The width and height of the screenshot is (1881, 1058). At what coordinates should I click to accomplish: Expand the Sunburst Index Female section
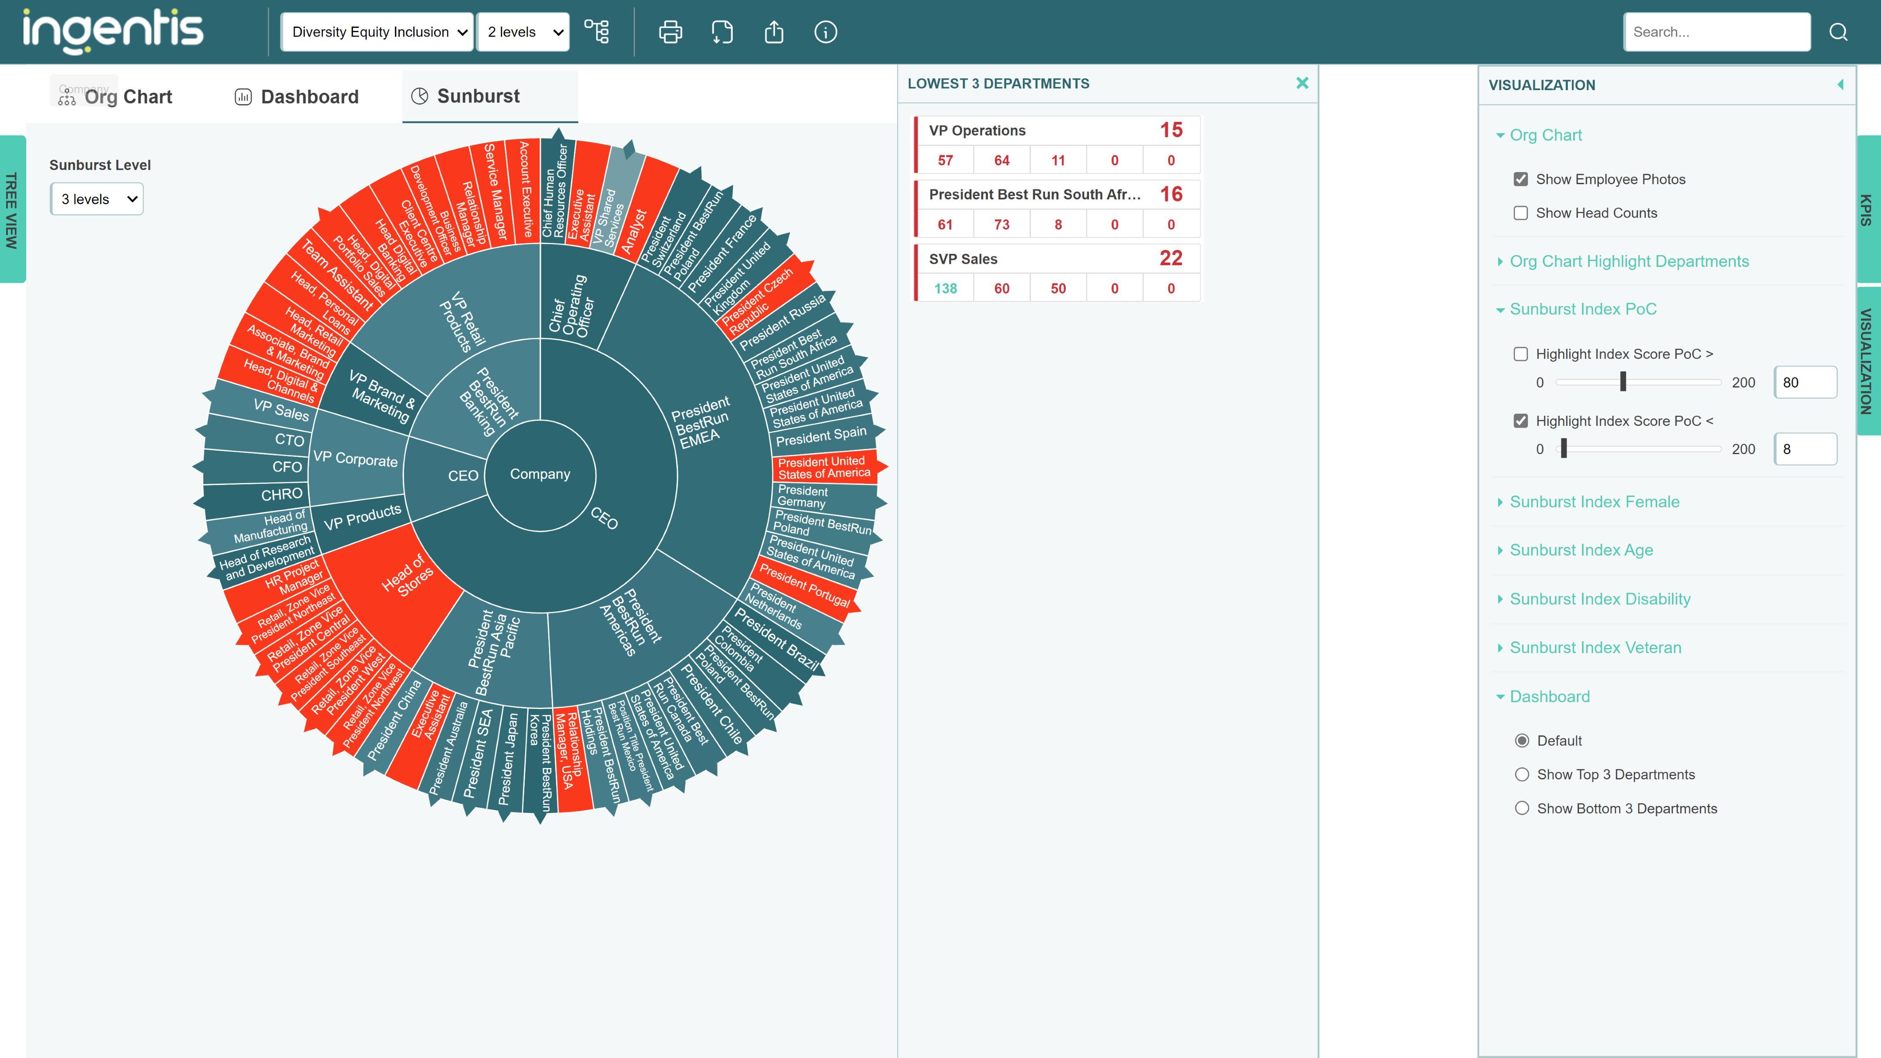click(1594, 502)
